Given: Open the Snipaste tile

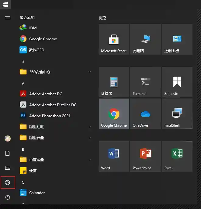Looking at the screenshot, I should [177, 82].
